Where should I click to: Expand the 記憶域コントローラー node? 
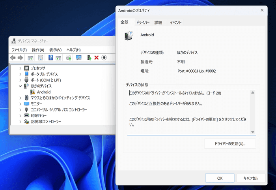tap(21, 122)
